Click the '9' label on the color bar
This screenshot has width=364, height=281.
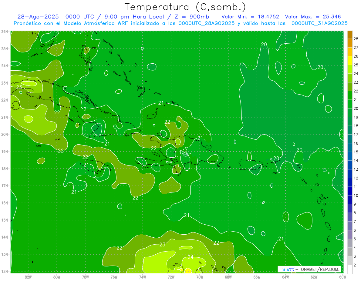point(355,204)
